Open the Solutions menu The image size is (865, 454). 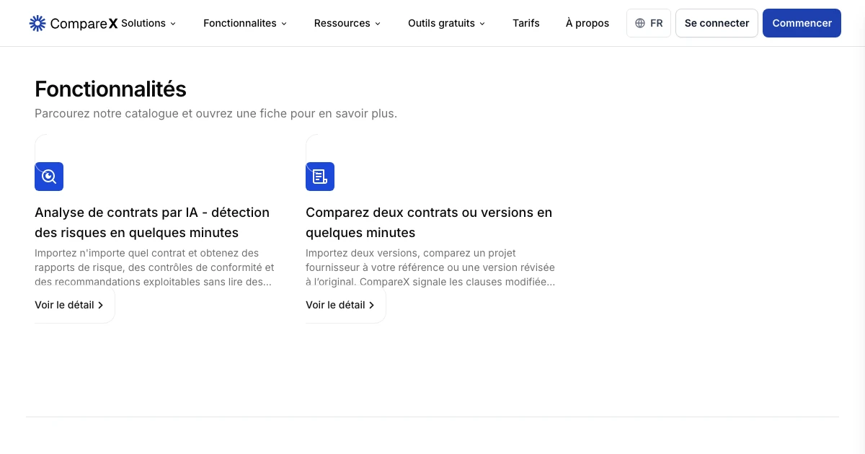[x=148, y=23]
